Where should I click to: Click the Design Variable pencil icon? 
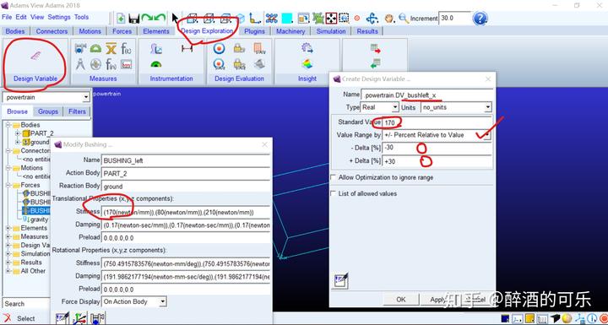[35, 56]
